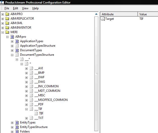Expand the ApplicationTypesStructure node
The width and height of the screenshot is (158, 133).
point(12,46)
